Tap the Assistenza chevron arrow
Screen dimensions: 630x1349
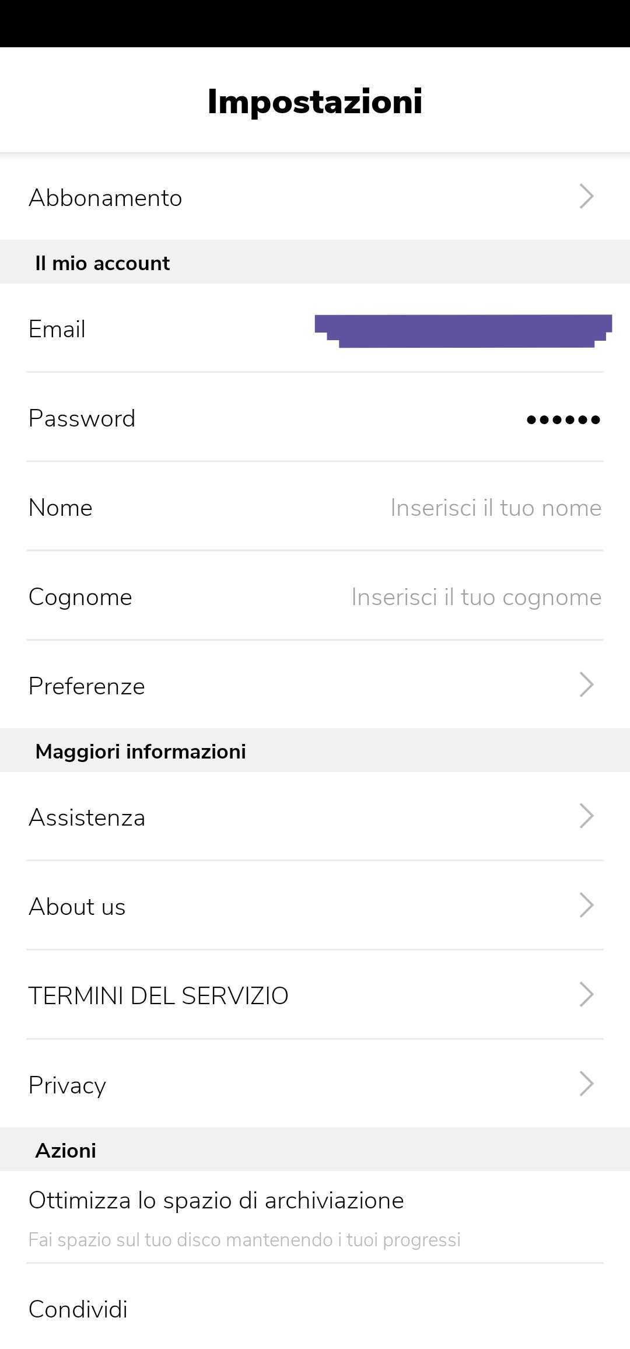pyautogui.click(x=586, y=816)
